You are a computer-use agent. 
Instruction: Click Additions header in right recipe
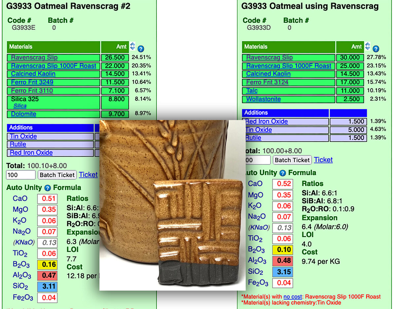point(285,113)
